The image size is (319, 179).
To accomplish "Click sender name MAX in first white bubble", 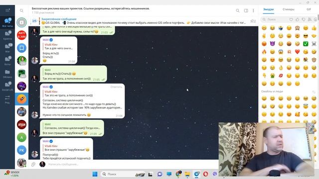I will point(46,40).
